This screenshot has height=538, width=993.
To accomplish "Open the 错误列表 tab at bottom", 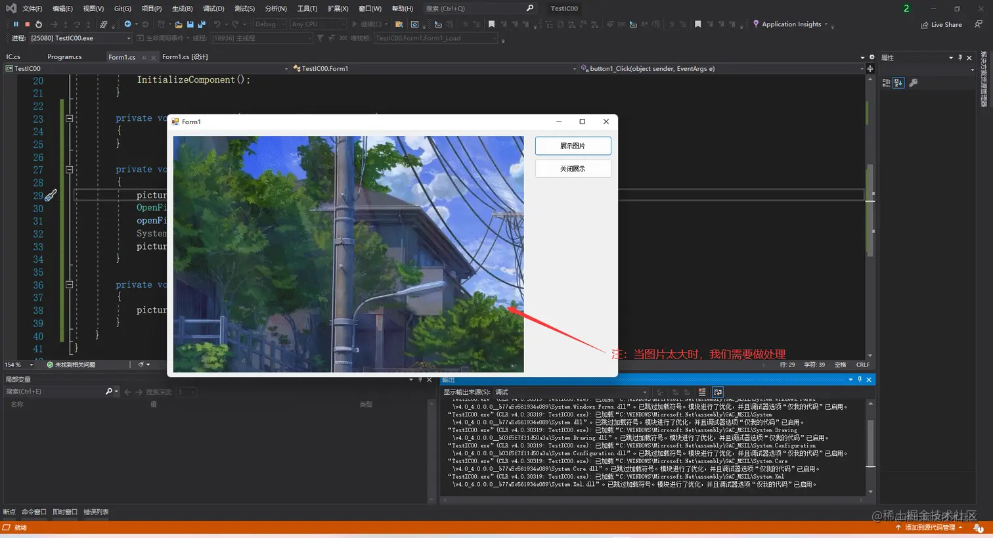I will [96, 512].
